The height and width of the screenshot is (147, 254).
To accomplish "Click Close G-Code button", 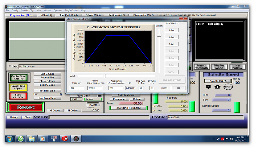I will pyautogui.click(x=47, y=81).
